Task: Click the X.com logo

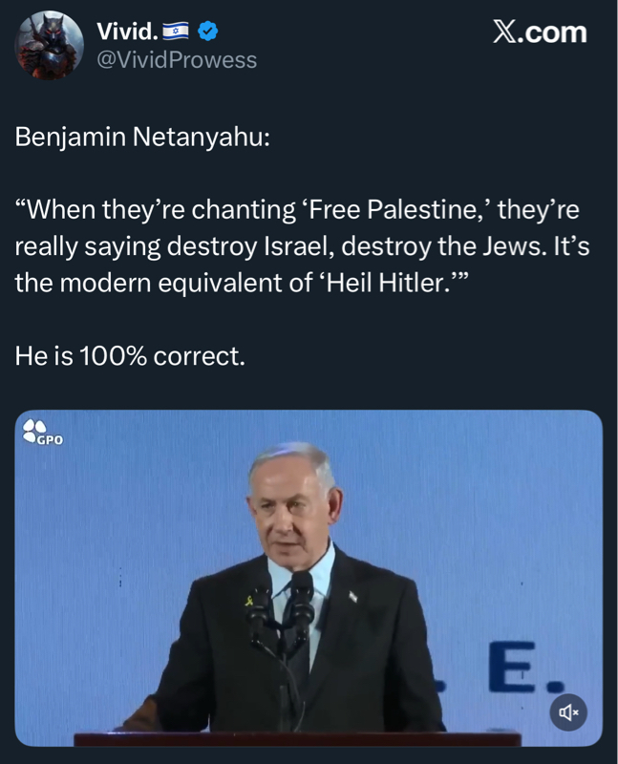Action: click(x=540, y=32)
